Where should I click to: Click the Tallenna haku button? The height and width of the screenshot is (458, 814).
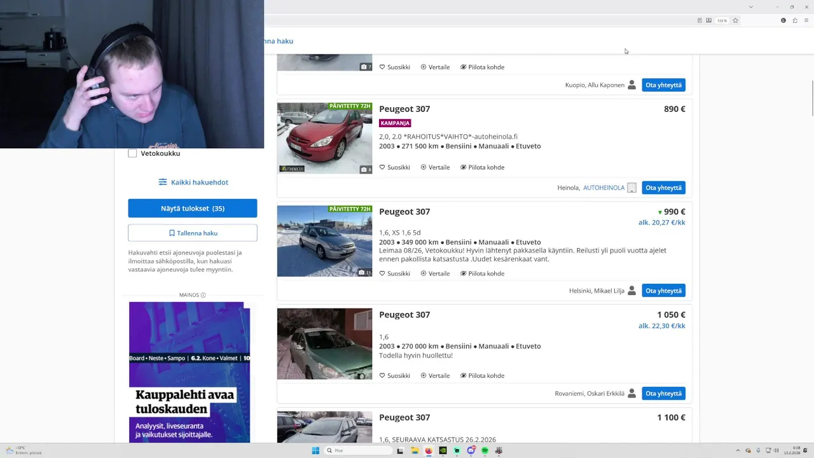click(x=193, y=233)
